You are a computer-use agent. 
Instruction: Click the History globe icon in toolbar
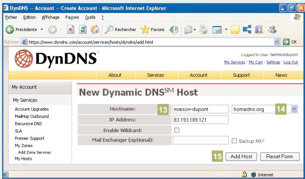tap(174, 30)
